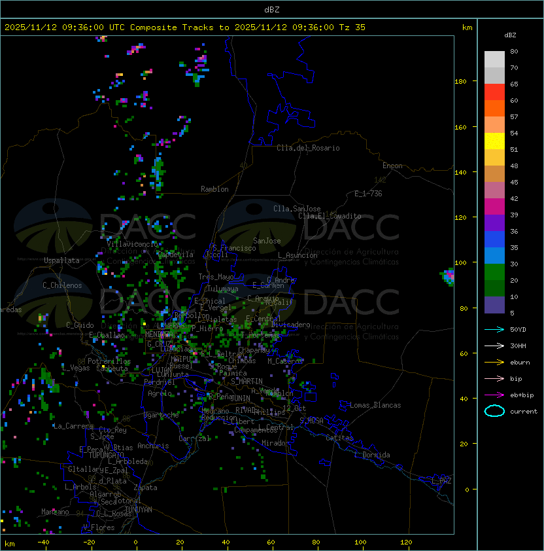544x551 pixels.
Task: Click the cyan 50YD arrow symbol
Action: [494, 330]
